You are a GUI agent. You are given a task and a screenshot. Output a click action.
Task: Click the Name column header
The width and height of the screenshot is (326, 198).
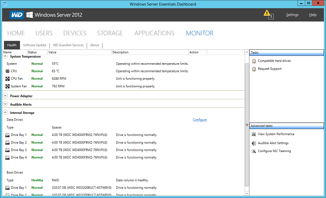pyautogui.click(x=15, y=52)
